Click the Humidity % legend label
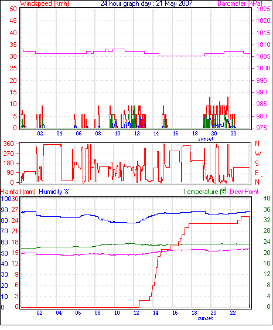 coord(54,192)
